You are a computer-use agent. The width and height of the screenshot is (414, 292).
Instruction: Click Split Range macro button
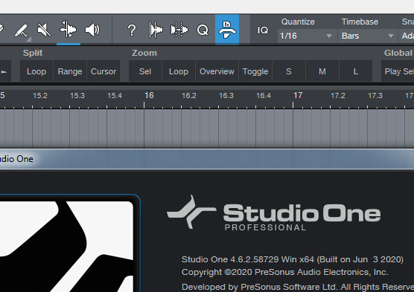[70, 71]
